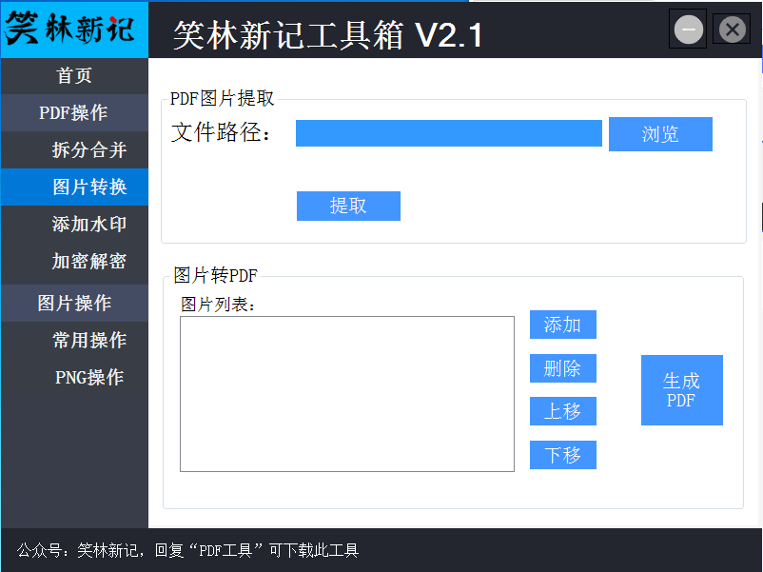The height and width of the screenshot is (572, 763).
Task: Select the 图片操作 section header
Action: tap(74, 303)
